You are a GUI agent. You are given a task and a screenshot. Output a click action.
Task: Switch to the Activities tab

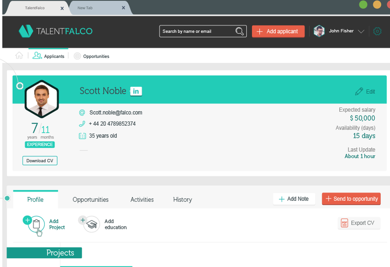tap(142, 199)
